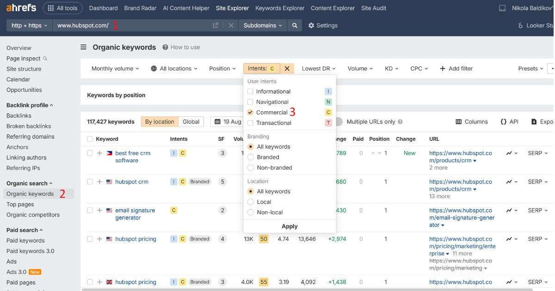Image resolution: width=555 pixels, height=291 pixels.
Task: Click the search magnifier in the target bar
Action: pos(295,25)
